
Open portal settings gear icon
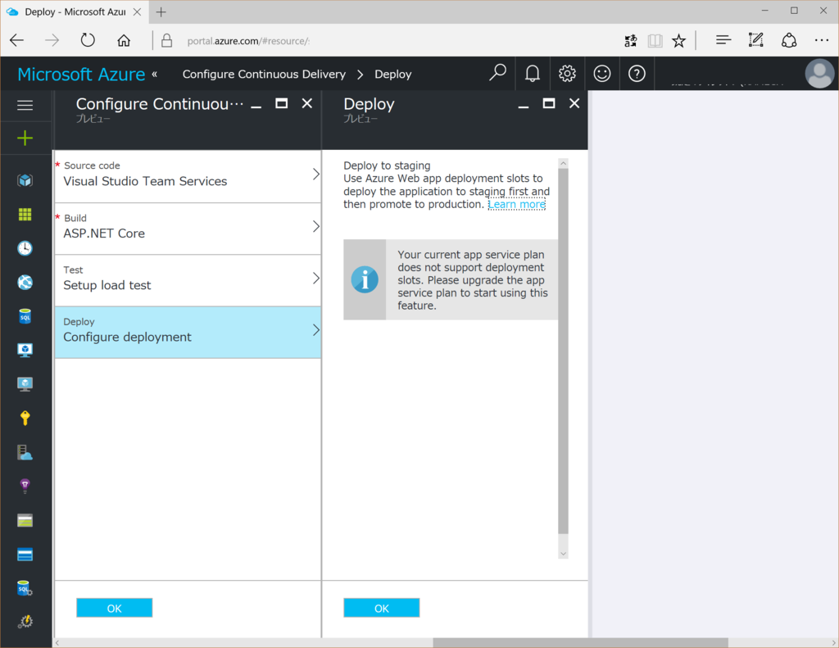[x=567, y=73]
